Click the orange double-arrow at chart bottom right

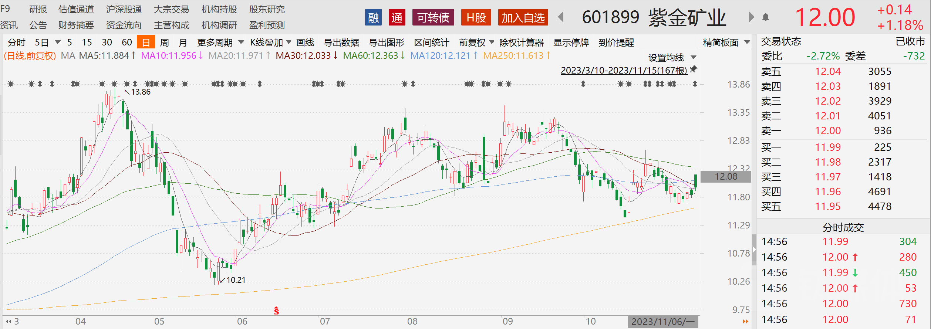point(745,321)
